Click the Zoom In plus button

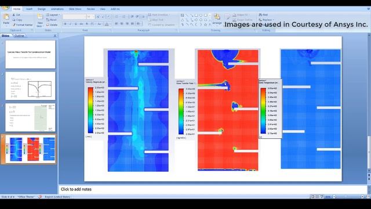point(362,197)
